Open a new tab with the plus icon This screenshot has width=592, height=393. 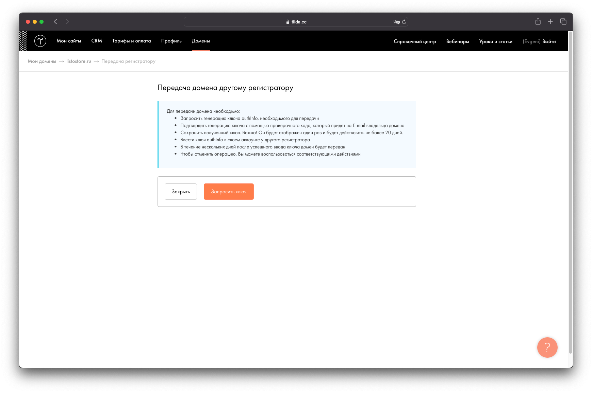click(550, 22)
